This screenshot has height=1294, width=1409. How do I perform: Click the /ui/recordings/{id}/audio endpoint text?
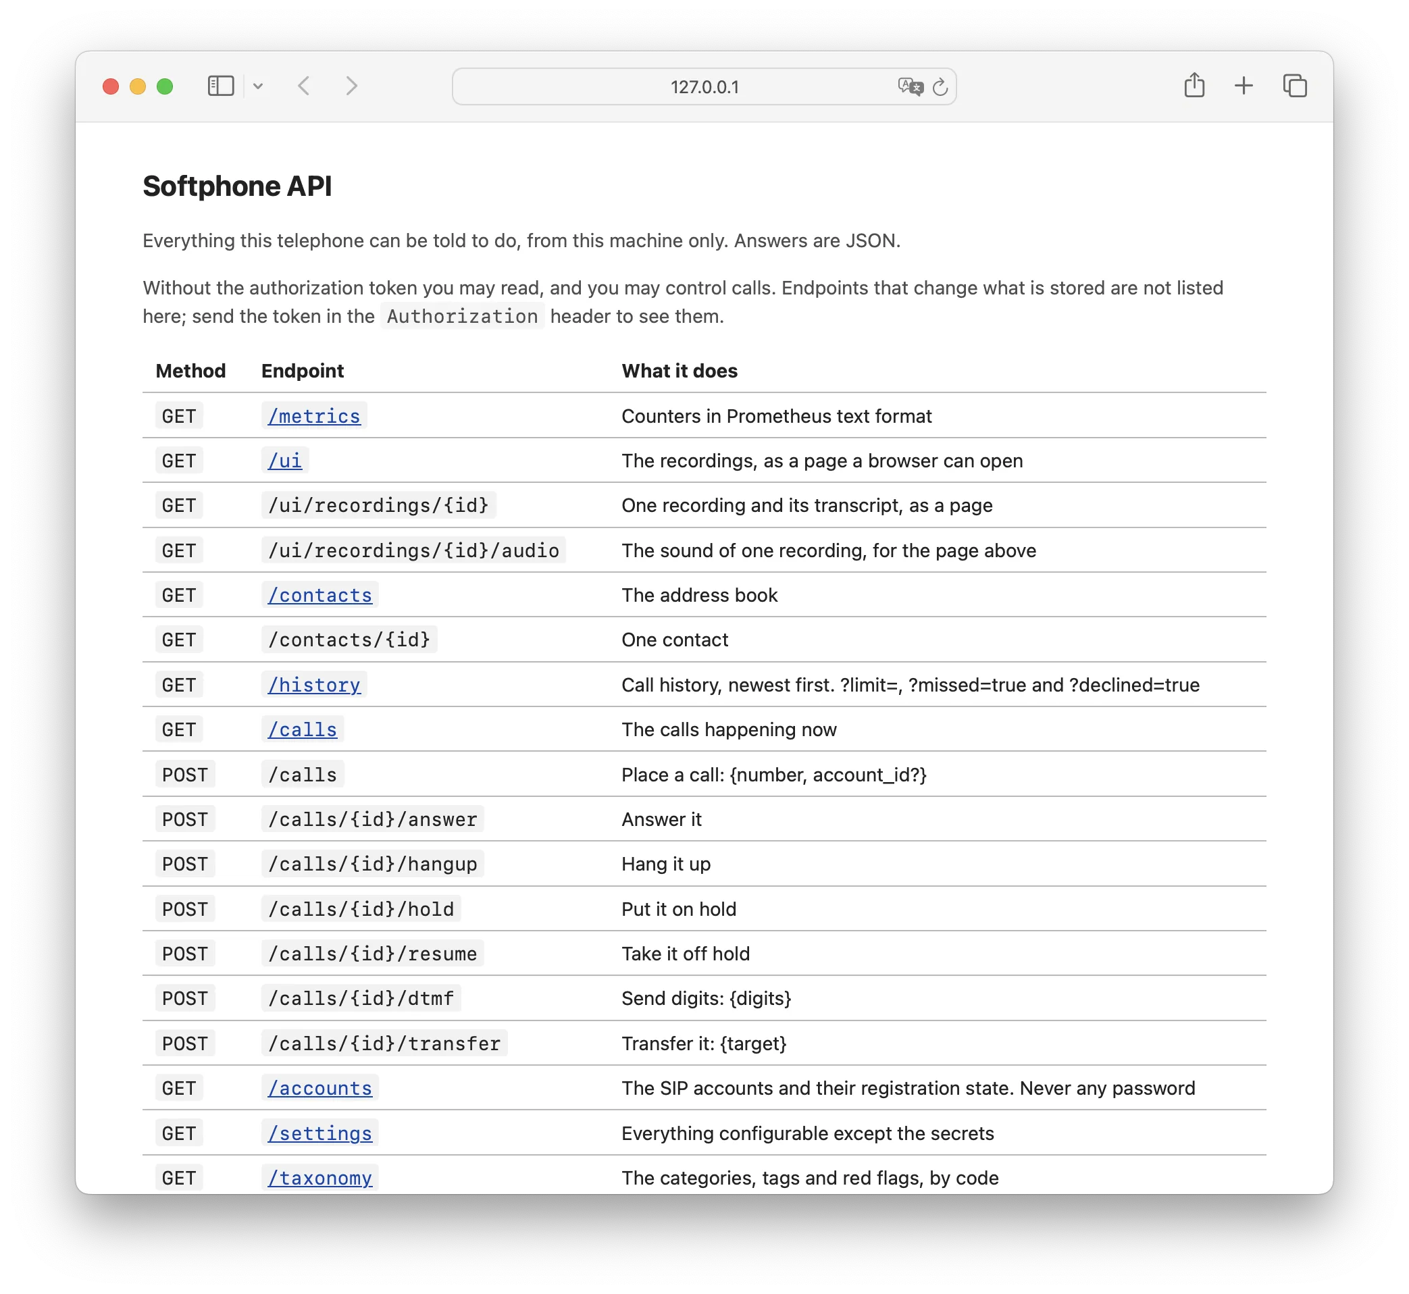pyautogui.click(x=414, y=550)
